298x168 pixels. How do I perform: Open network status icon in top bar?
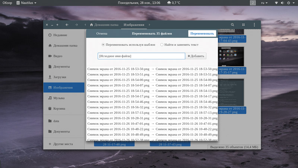tap(276, 3)
